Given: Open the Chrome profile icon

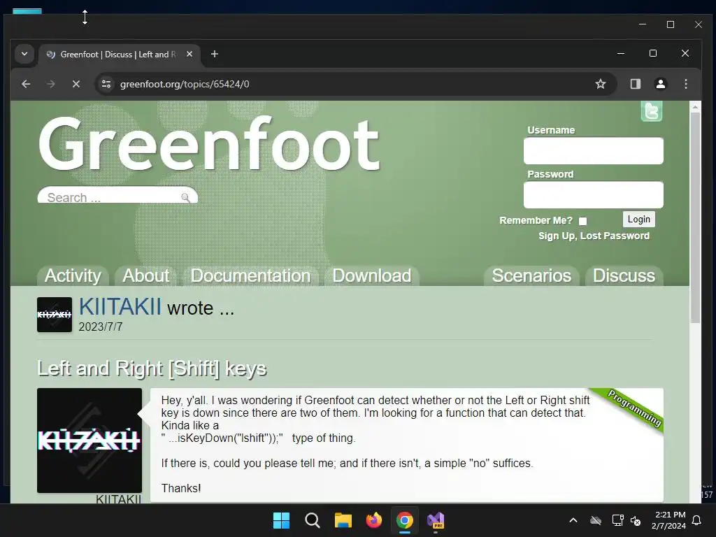Looking at the screenshot, I should 661,84.
